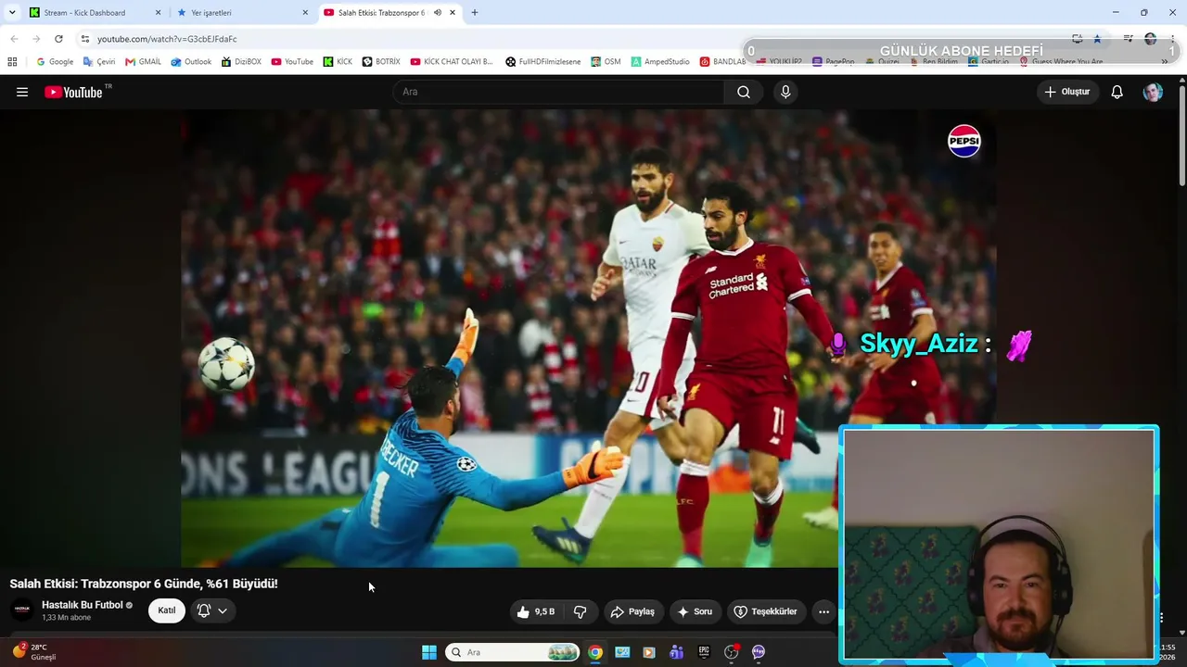Open the Google bookmark
1187x667 pixels.
[x=55, y=62]
